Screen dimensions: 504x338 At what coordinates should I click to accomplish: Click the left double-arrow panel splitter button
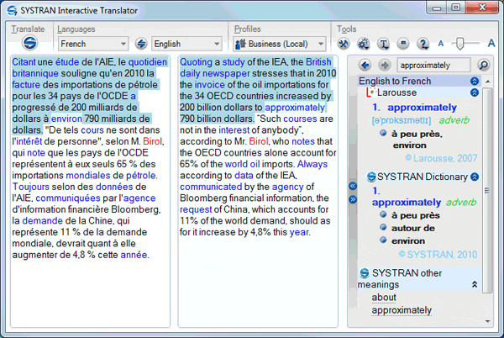tap(353, 186)
